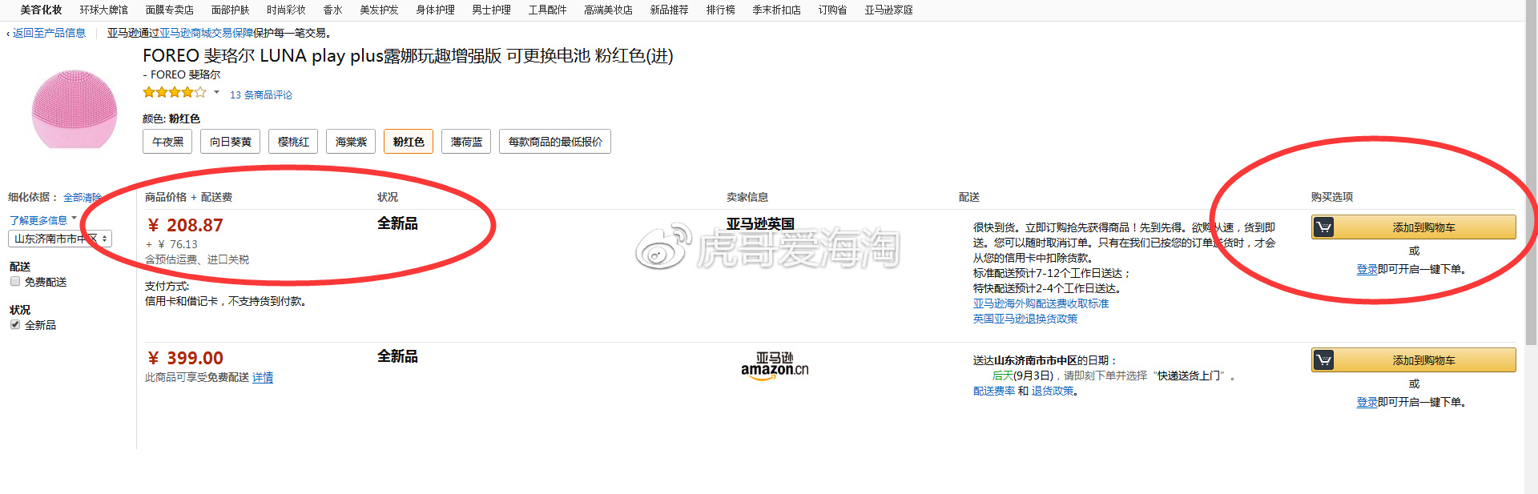Go to 排行榜 in the navigation bar
1538x494 pixels.
[x=720, y=10]
